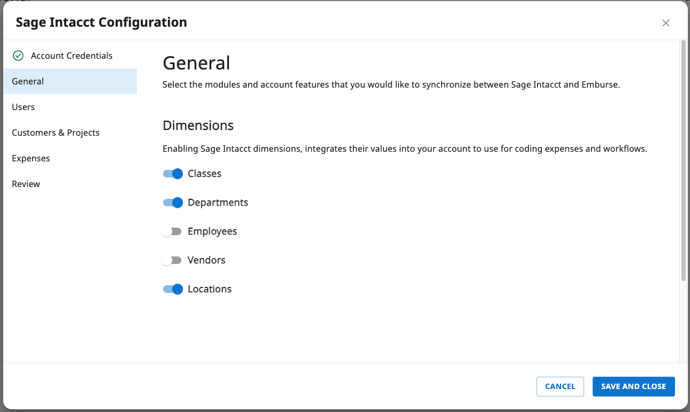
Task: Click the Cancel button
Action: tap(560, 386)
